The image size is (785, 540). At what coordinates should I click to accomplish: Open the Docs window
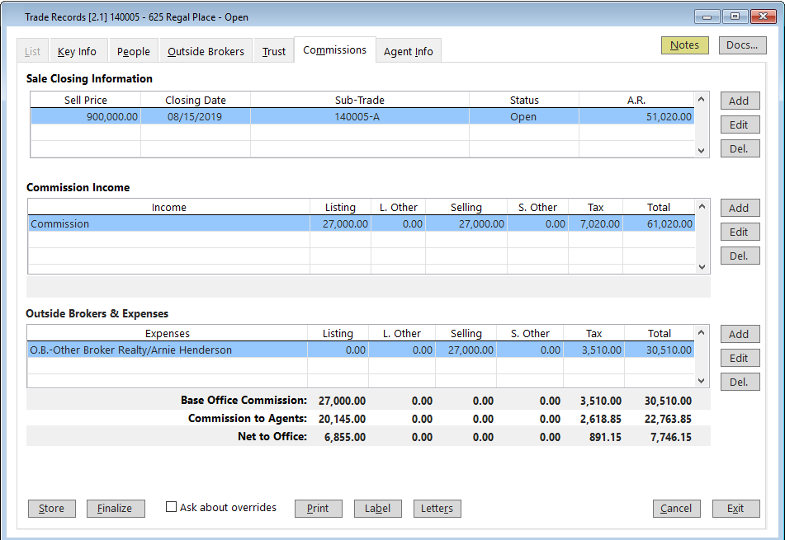coord(741,45)
